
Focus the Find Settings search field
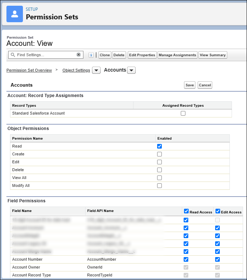tap(45, 55)
